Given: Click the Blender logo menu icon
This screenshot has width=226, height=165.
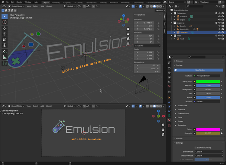Looking at the screenshot, I should pos(3,2).
